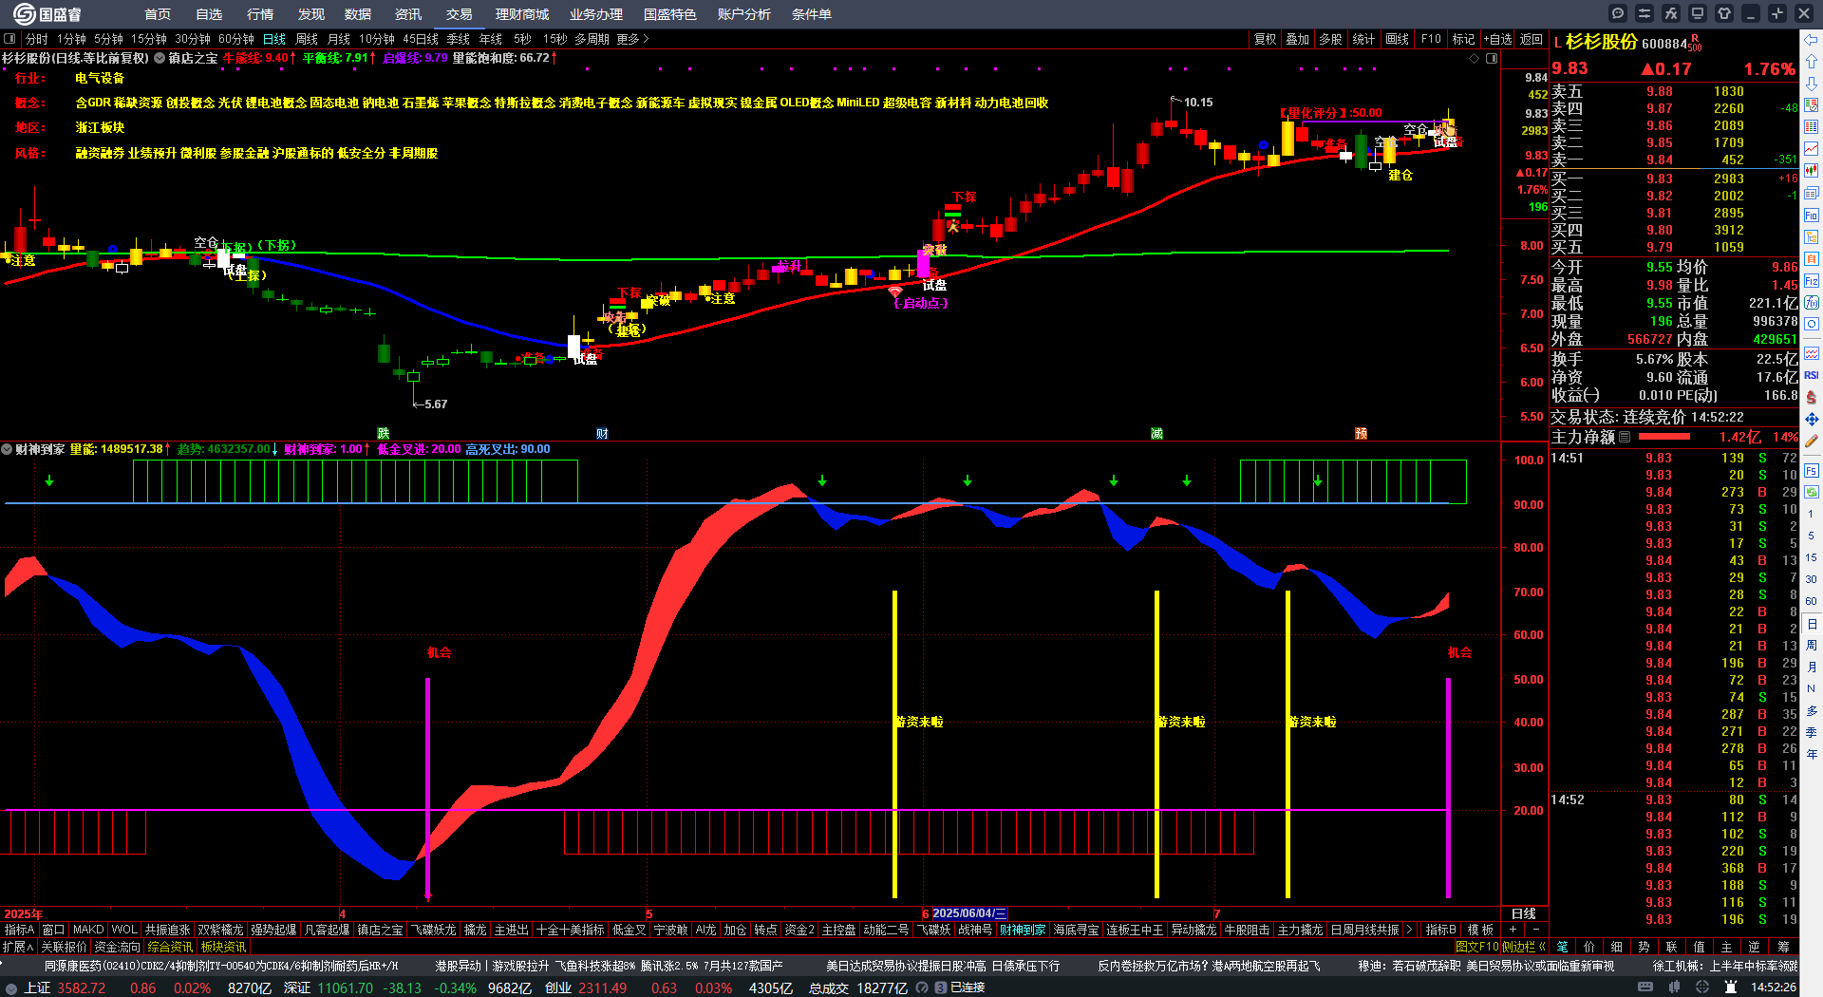This screenshot has height=997, width=1823.
Task: Toggle the small square icon at chart top-right
Action: (1492, 58)
